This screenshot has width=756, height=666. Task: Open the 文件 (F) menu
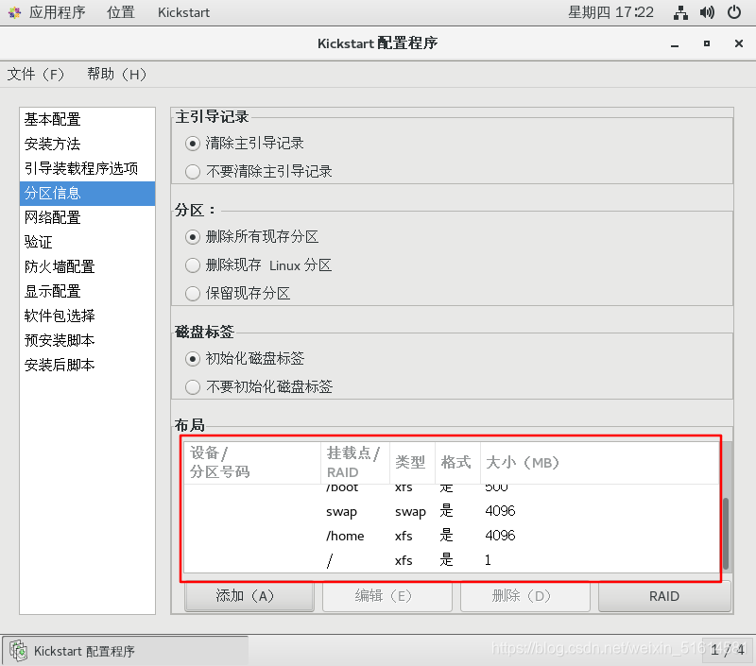(x=35, y=75)
